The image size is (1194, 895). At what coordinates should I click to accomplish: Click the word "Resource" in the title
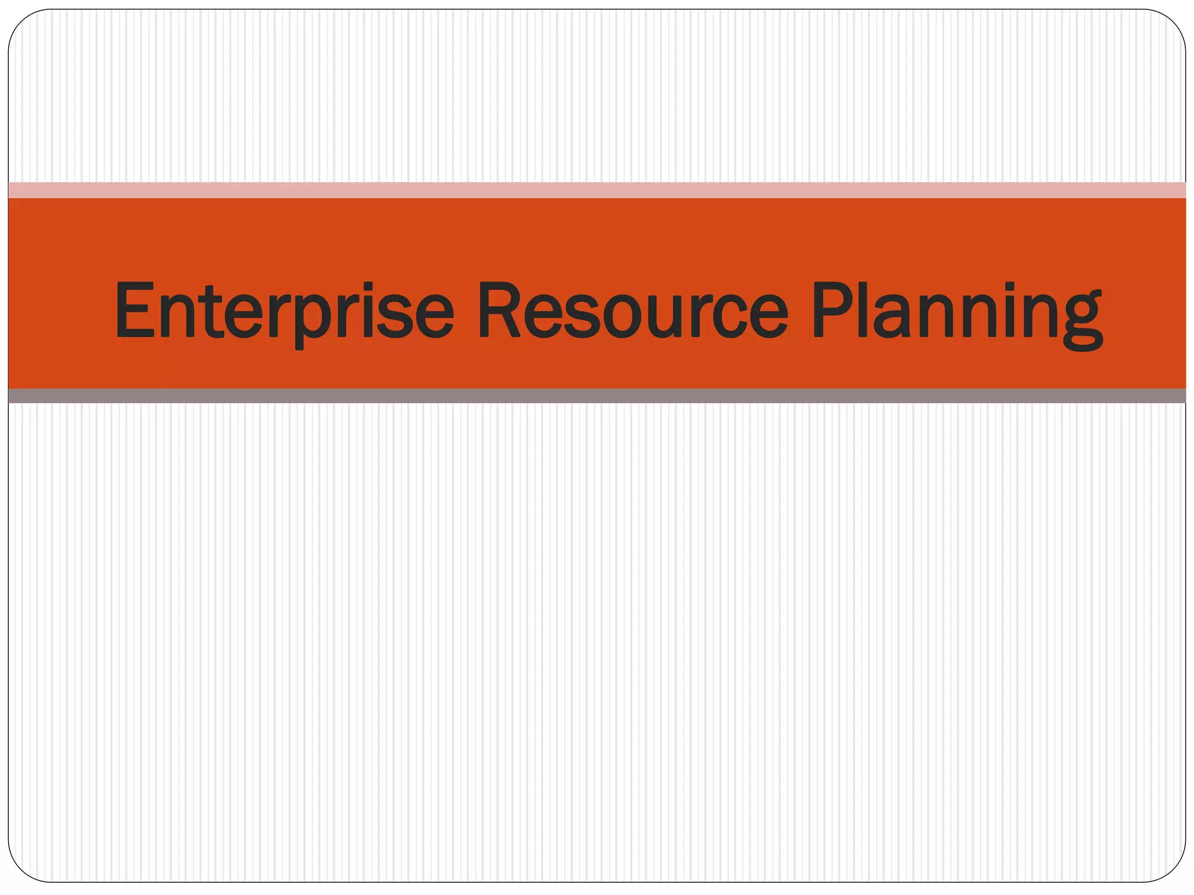(633, 311)
